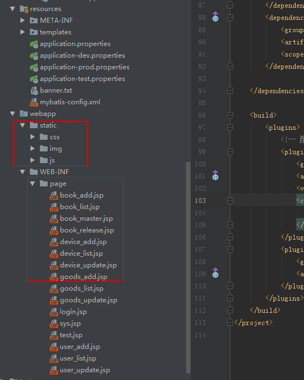Image resolution: width=304 pixels, height=380 pixels.
Task: Click the </build> closing tag text
Action: coord(265,311)
